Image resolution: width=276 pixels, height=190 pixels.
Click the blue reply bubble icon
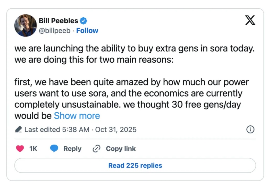click(54, 149)
